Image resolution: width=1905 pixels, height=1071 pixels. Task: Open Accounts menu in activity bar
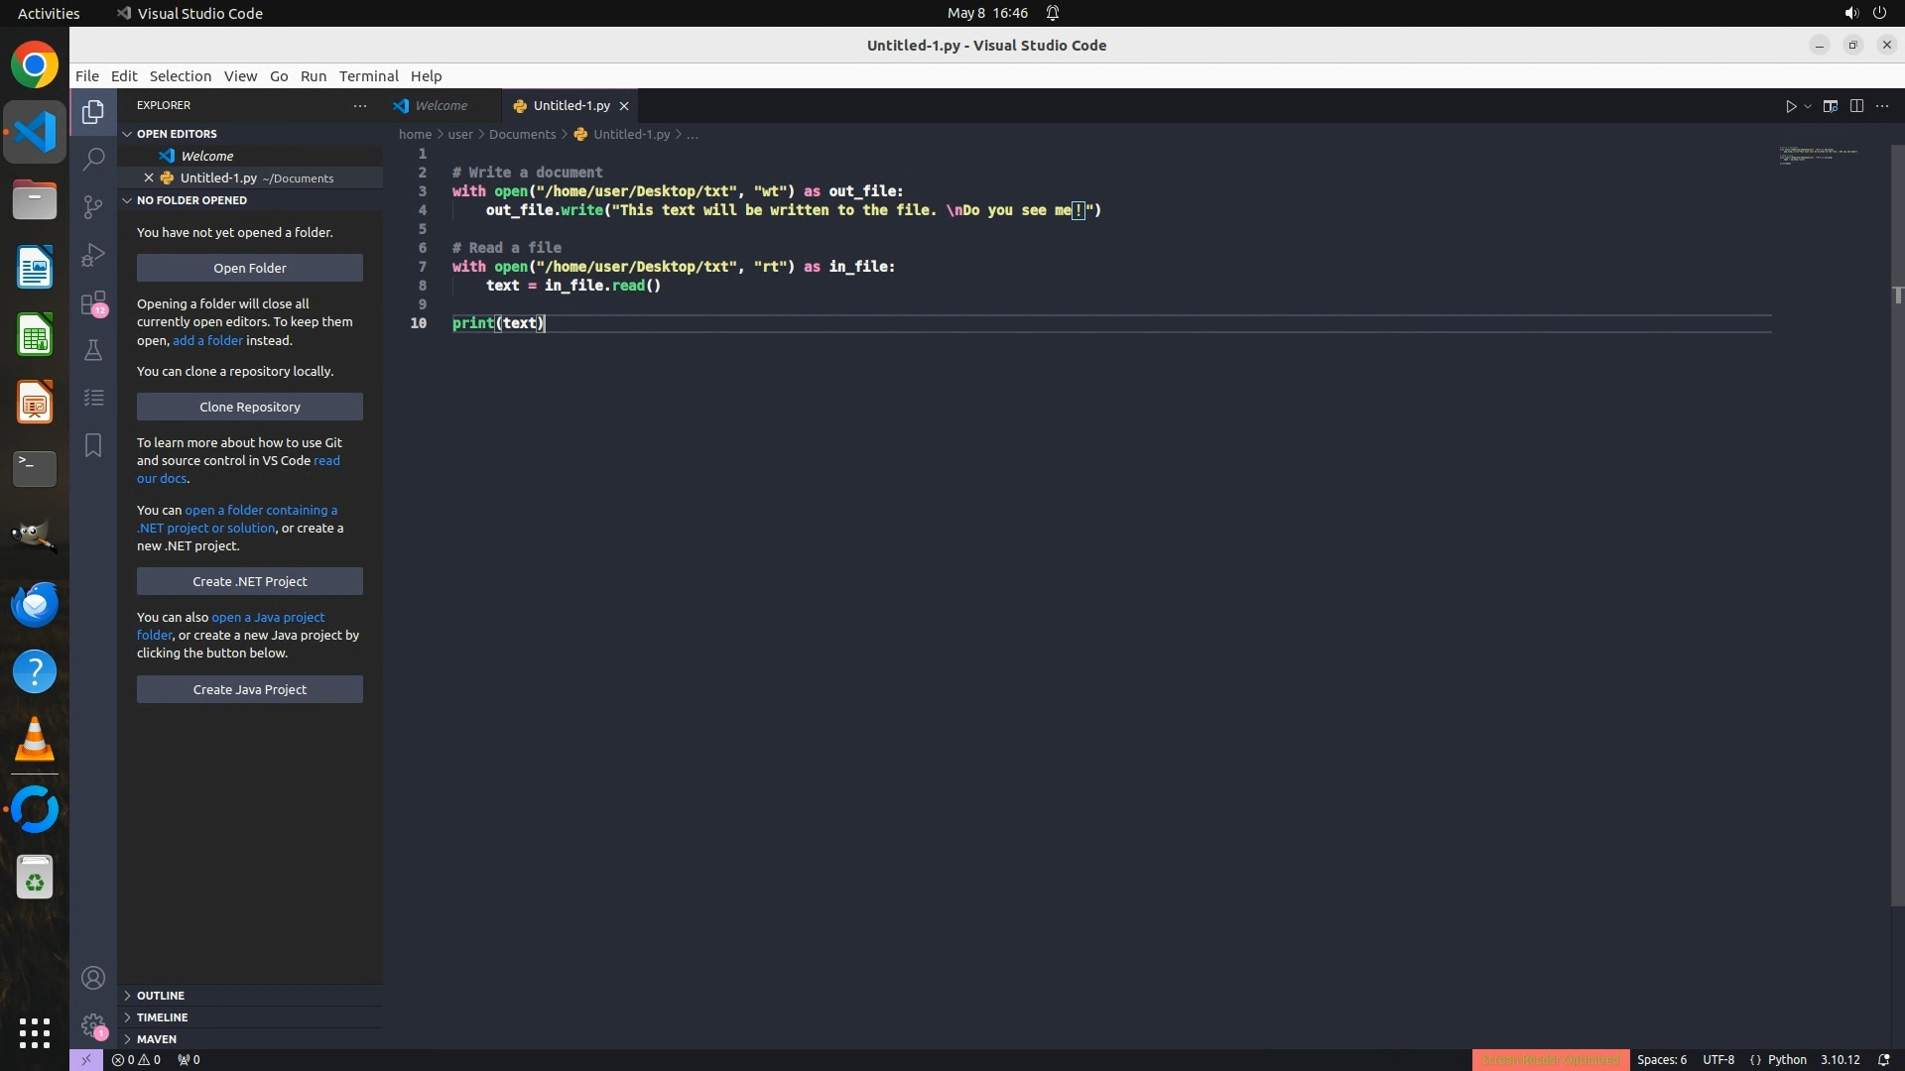(93, 978)
